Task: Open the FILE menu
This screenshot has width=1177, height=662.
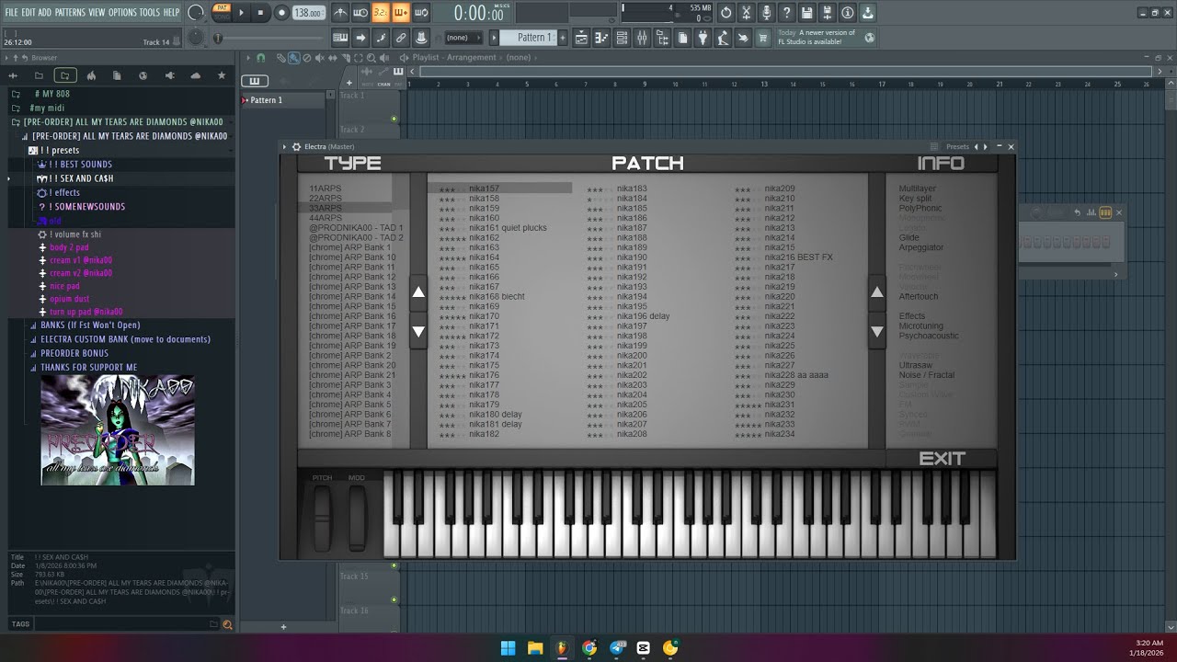Action: coord(11,12)
